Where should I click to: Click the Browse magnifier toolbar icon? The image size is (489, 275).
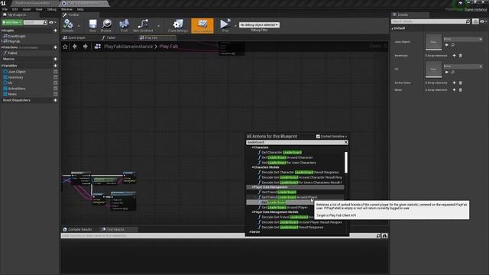click(106, 25)
